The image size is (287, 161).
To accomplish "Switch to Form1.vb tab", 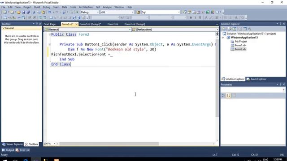I will [113, 24].
